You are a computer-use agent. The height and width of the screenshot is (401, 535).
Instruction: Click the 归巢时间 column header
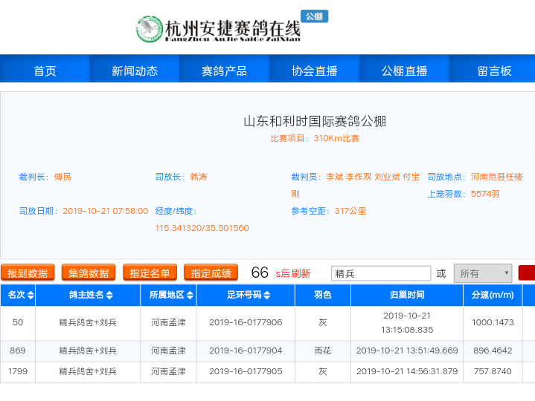[x=407, y=295]
